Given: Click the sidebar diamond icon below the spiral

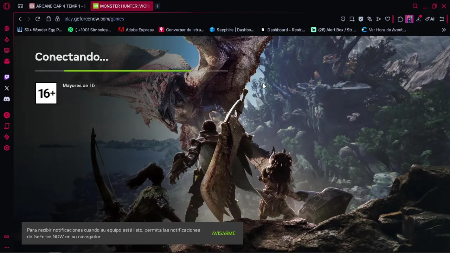Looking at the screenshot, I should 7,39.
